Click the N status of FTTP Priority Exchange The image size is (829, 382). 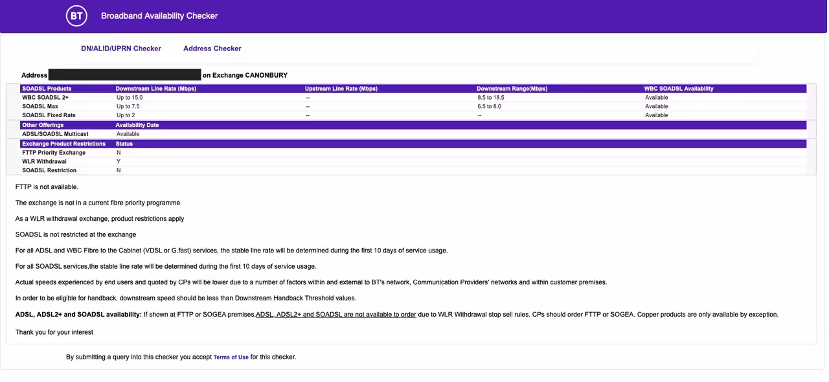coord(119,153)
